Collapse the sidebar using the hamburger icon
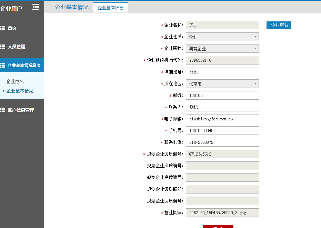Image resolution: width=321 pixels, height=228 pixels. (x=36, y=7)
